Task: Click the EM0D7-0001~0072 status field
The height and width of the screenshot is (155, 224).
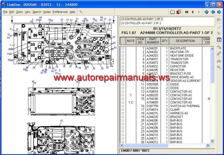Action: [135, 151]
